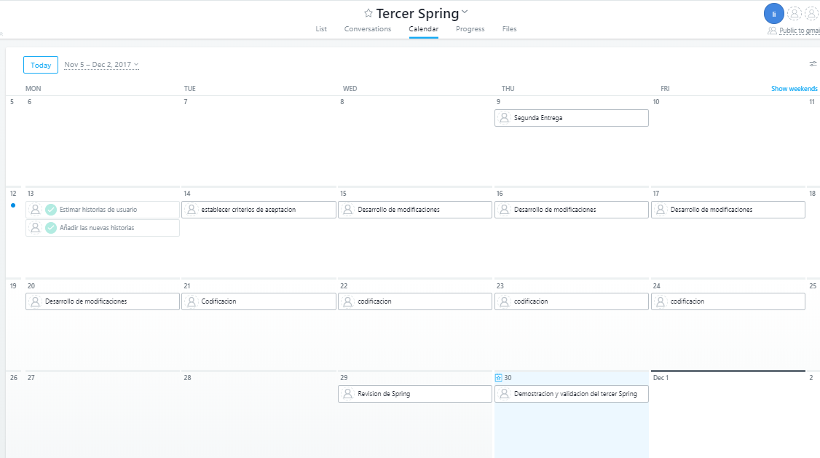This screenshot has height=458, width=820.
Task: Click the assignee icon on Segunda Entrega
Action: (x=504, y=117)
